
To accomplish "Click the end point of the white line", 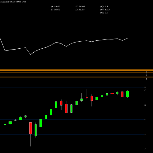I will click(128, 38).
